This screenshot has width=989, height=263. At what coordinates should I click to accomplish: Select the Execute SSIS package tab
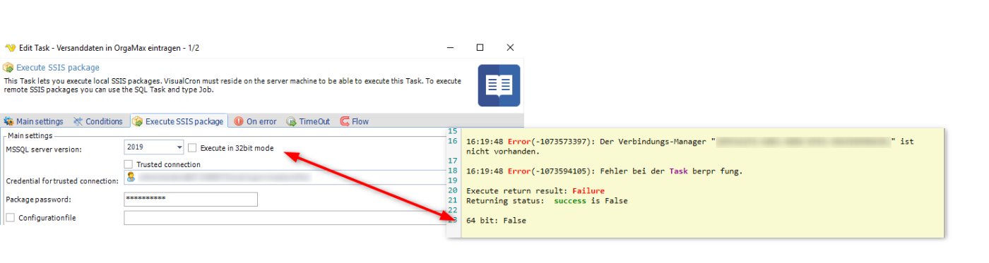178,121
